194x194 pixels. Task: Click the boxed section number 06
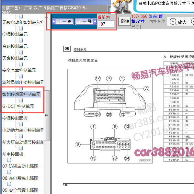point(67,49)
